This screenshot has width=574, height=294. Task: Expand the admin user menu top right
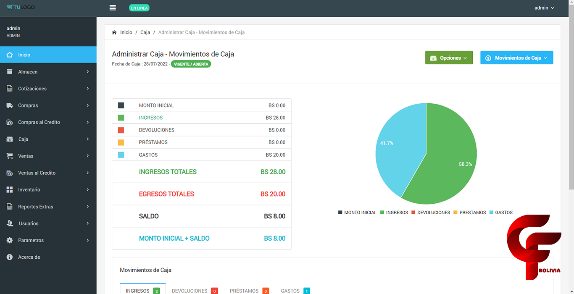(544, 8)
